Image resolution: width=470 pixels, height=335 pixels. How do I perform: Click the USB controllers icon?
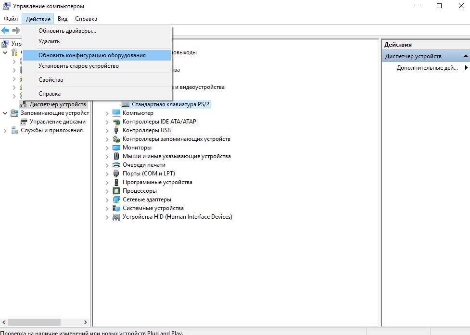pos(116,130)
